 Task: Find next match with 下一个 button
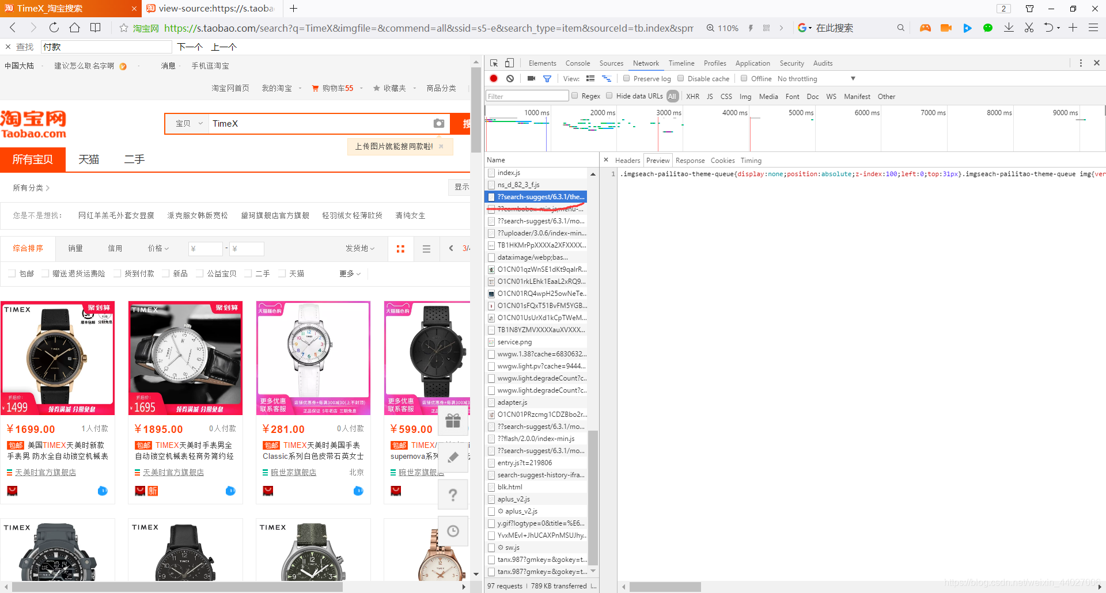[x=190, y=47]
